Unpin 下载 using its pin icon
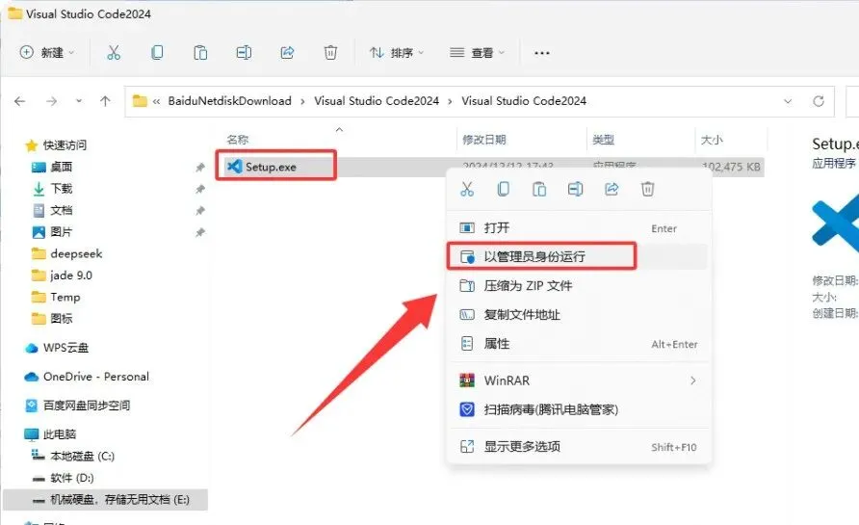This screenshot has height=525, width=859. [x=200, y=189]
